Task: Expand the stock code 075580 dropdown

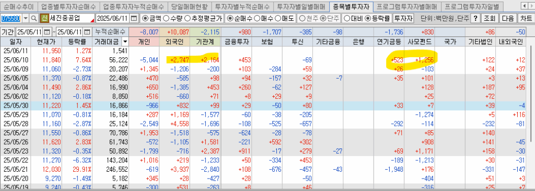Action: click(26, 18)
